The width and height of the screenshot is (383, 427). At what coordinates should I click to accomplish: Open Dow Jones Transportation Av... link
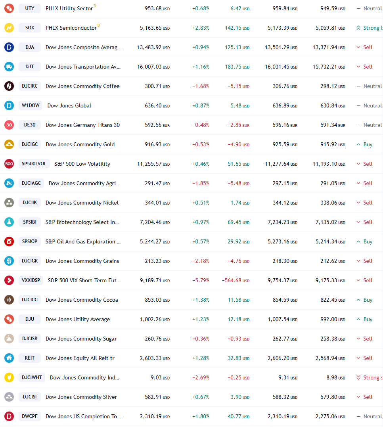83,67
